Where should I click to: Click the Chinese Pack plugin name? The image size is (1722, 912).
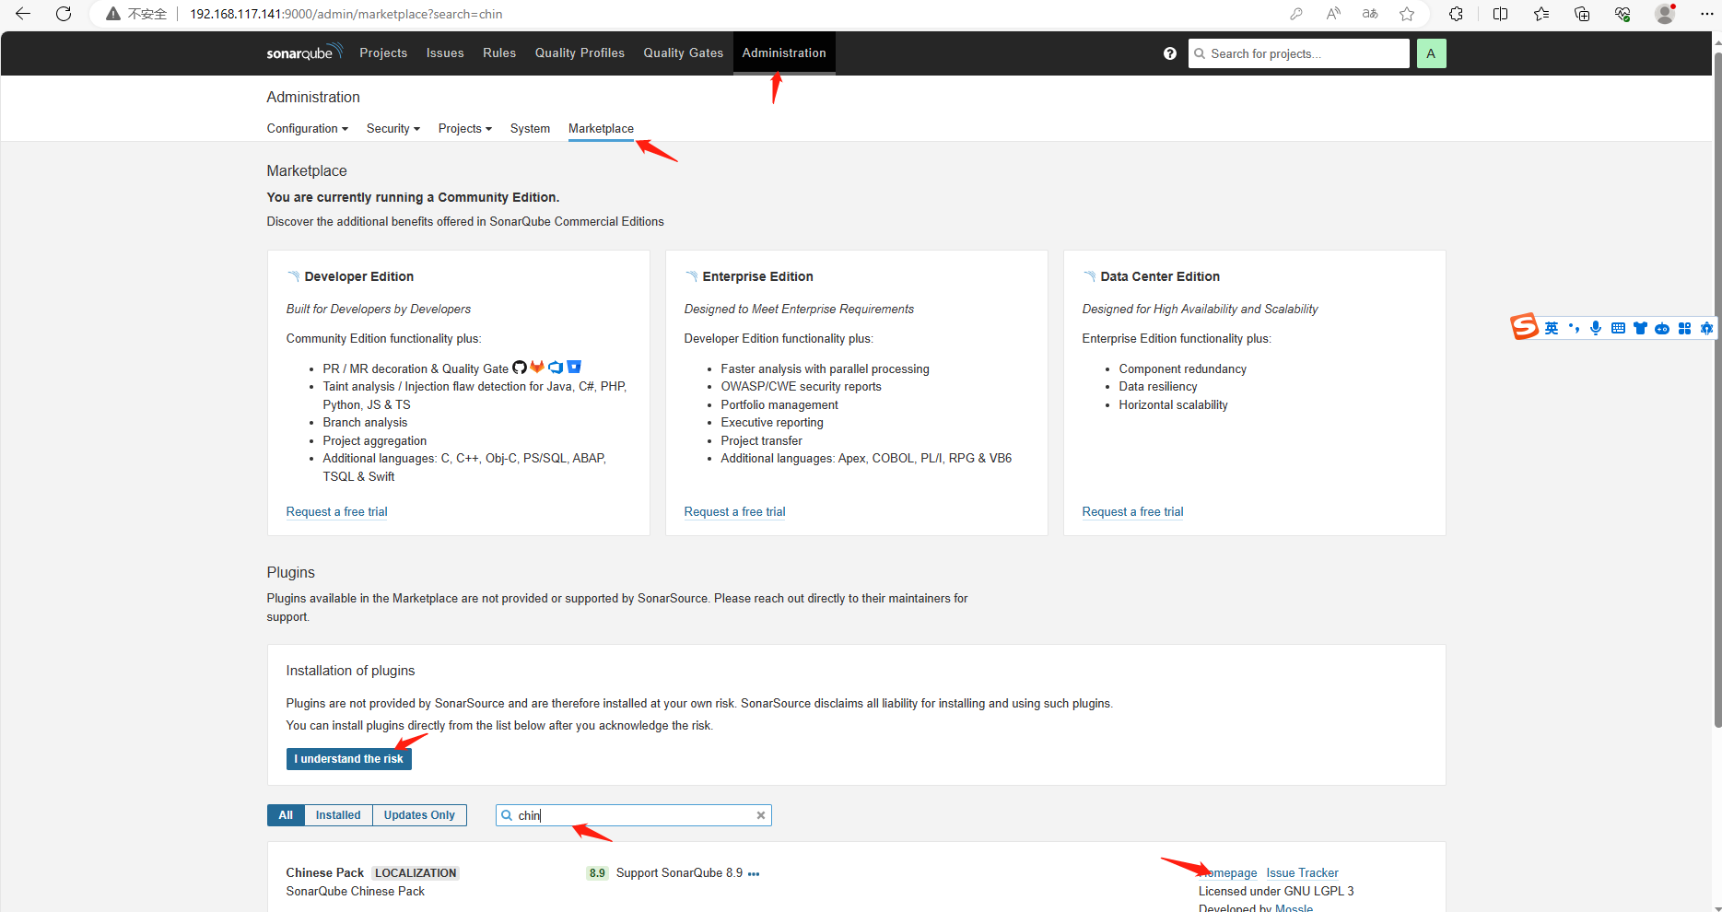325,872
